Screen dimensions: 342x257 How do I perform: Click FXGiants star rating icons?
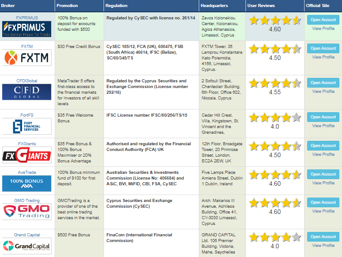(x=275, y=146)
